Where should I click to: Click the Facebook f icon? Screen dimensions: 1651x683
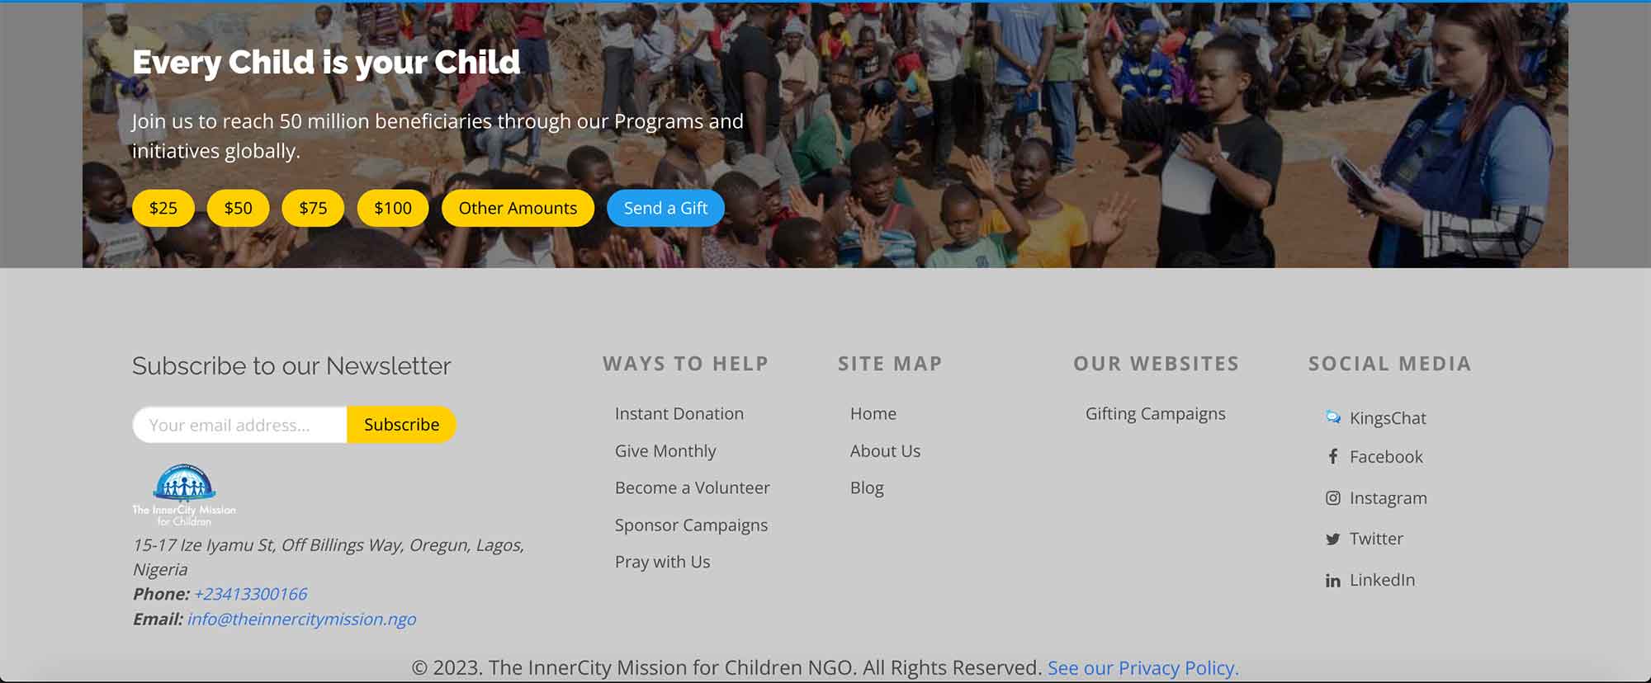coord(1333,456)
